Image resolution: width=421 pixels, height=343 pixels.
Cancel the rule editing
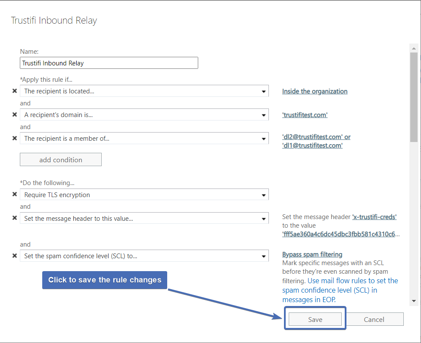[x=374, y=319]
